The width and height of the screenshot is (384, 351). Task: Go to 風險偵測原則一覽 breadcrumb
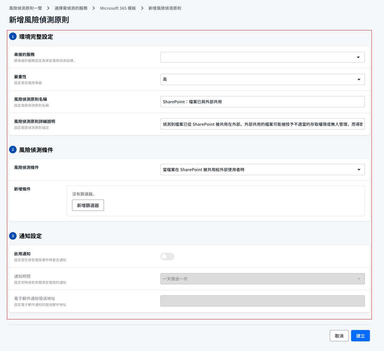(x=25, y=8)
